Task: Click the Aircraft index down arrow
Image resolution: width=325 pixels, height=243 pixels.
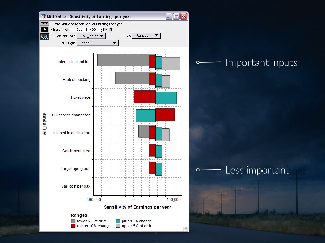Action: click(67, 29)
